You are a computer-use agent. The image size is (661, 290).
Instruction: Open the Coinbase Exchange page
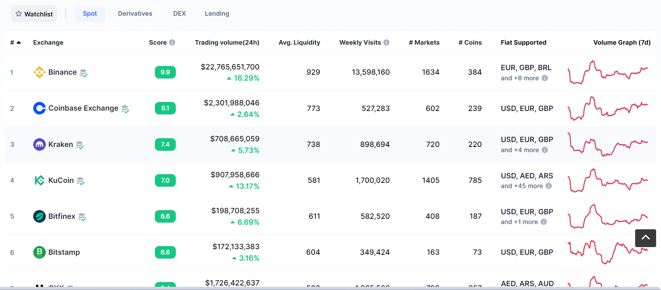[83, 108]
